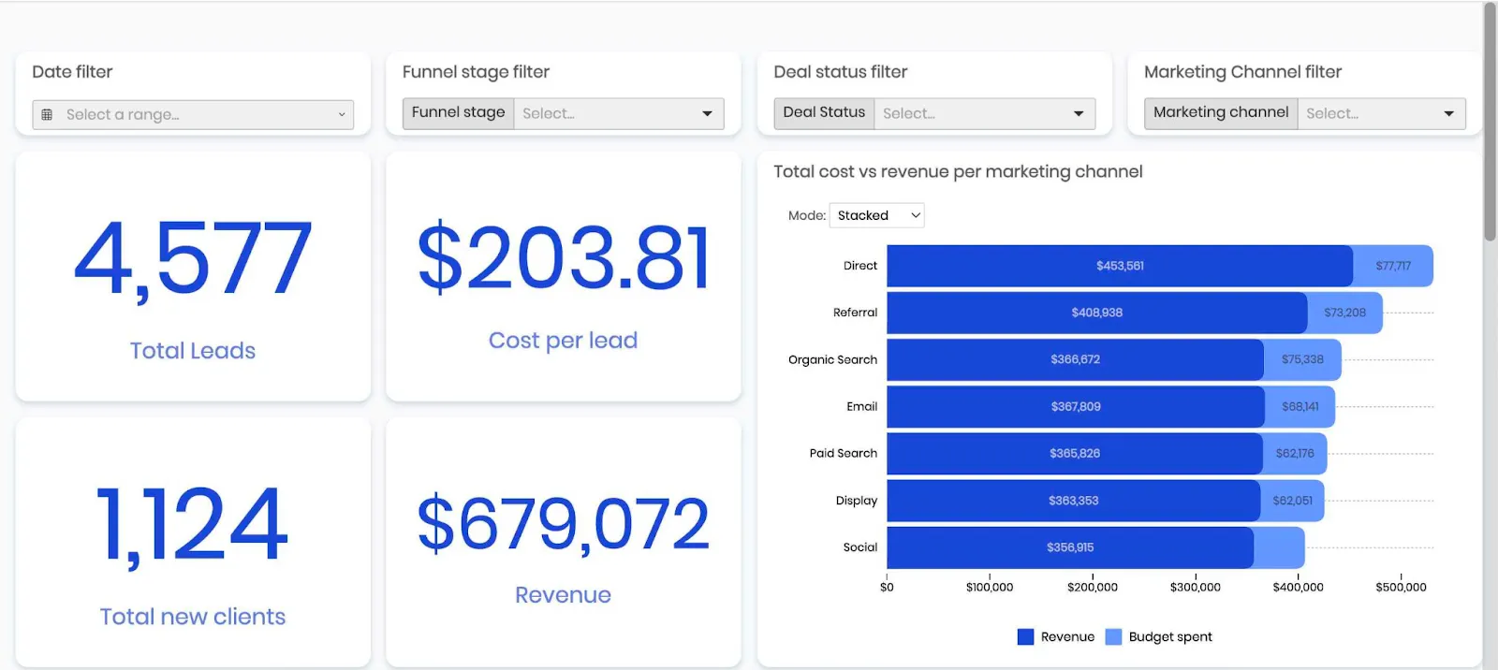
Task: Click the Email revenue bar $367,809
Action: point(1076,406)
